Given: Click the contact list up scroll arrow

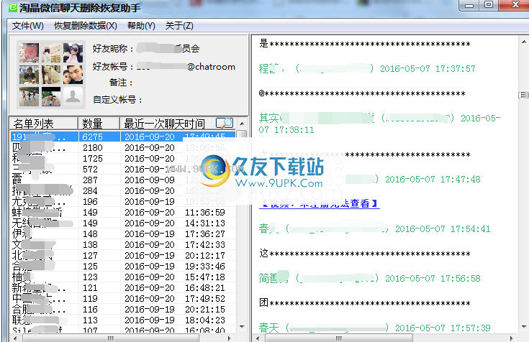Looking at the screenshot, I should [x=242, y=124].
